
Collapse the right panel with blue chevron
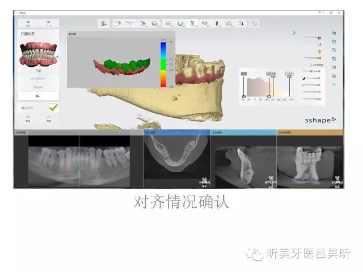click(294, 33)
